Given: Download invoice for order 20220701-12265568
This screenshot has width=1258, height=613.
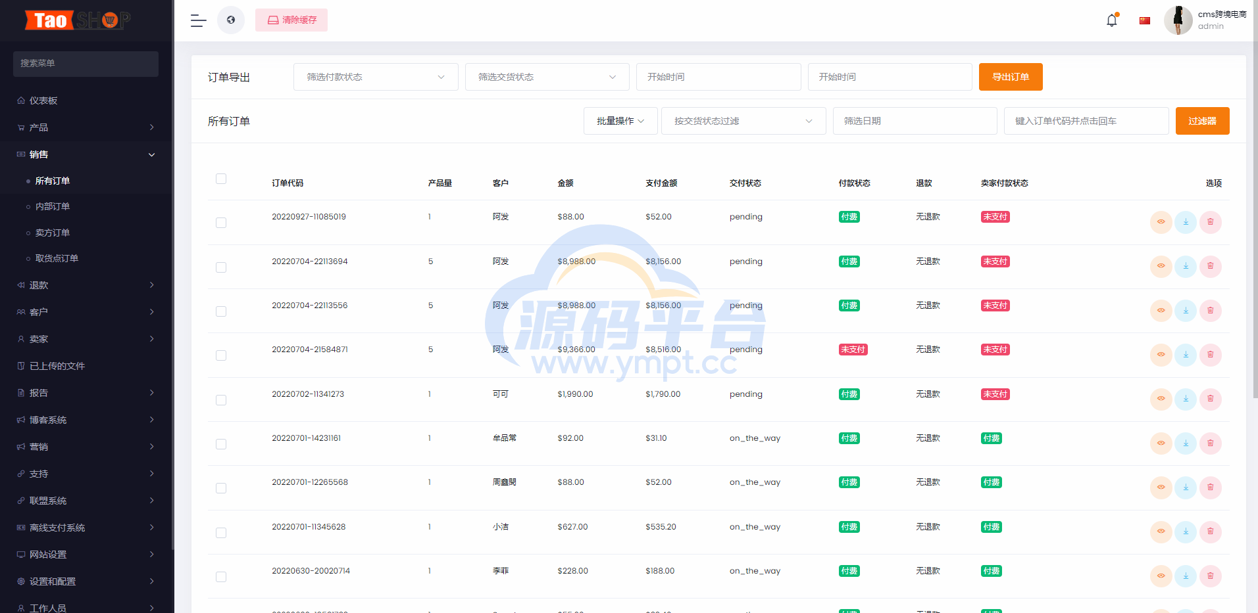Looking at the screenshot, I should 1186,487.
